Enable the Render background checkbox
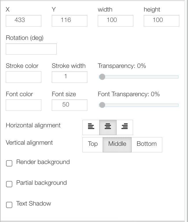This screenshot has height=222, width=188. click(x=9, y=163)
